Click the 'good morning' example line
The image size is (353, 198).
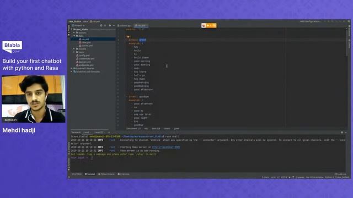(142, 61)
